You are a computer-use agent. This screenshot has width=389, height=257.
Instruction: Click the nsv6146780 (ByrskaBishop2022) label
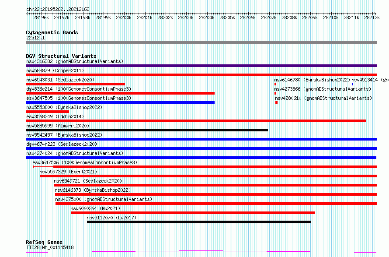312,80
